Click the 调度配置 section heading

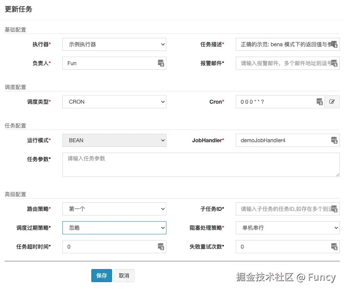click(x=15, y=87)
